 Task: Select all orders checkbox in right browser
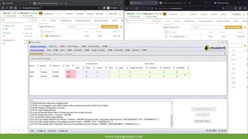click(x=166, y=32)
